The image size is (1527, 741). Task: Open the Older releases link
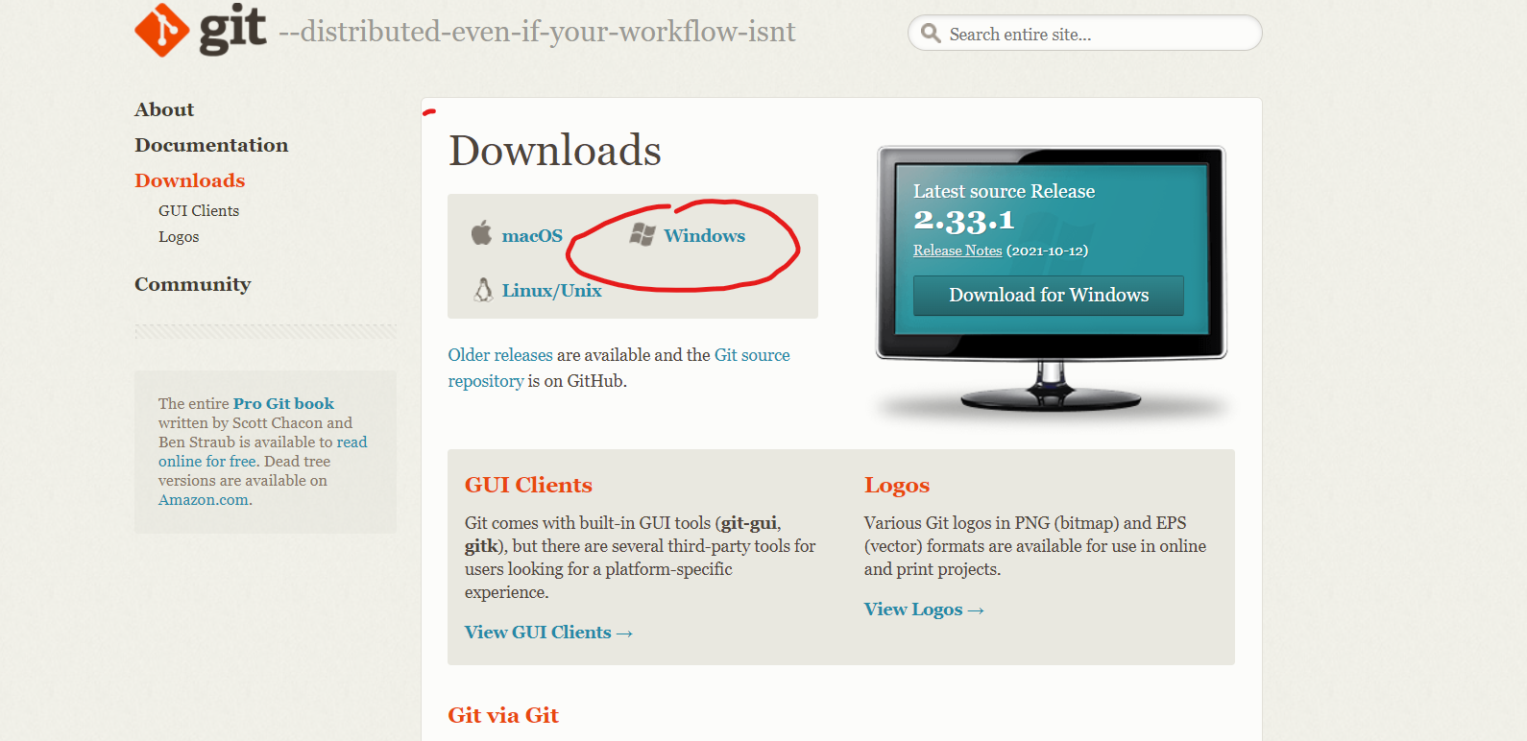pyautogui.click(x=500, y=355)
